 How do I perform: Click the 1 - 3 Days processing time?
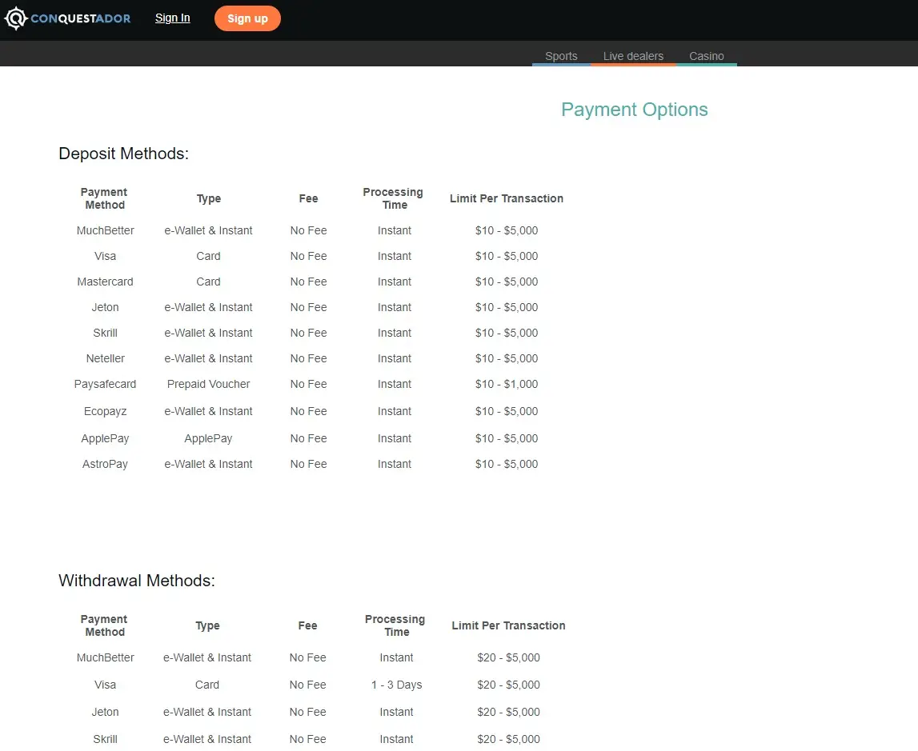pos(396,685)
